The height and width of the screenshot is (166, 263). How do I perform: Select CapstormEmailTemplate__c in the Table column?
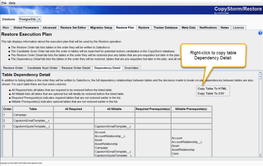coord(33,121)
